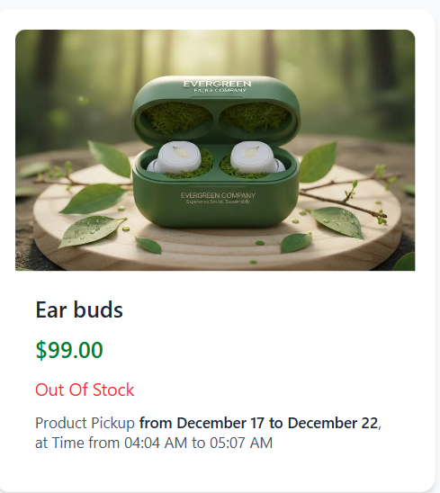The width and height of the screenshot is (440, 493).
Task: Click the right white earbud in the image
Action: 256,157
